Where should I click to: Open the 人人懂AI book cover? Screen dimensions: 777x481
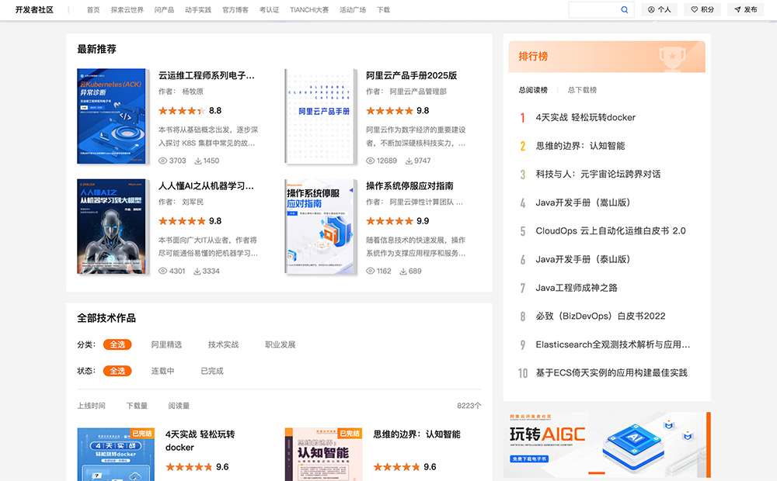[111, 227]
